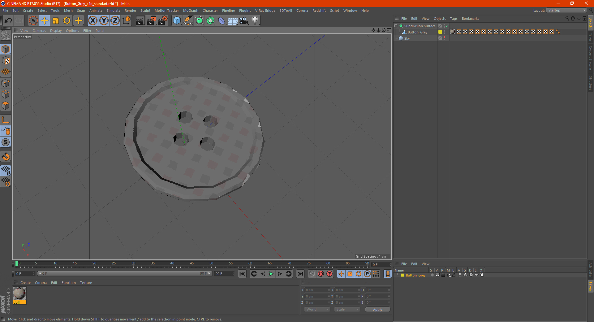Open the deformer (Bend) icon
This screenshot has width=594, height=322.
click(222, 21)
